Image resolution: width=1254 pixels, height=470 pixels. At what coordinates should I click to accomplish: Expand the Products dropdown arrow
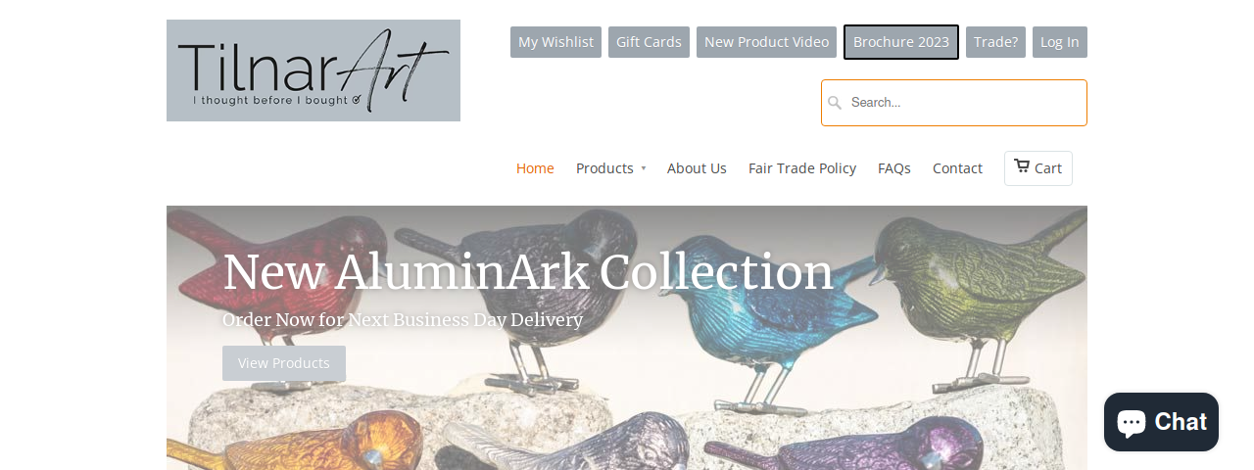click(644, 168)
